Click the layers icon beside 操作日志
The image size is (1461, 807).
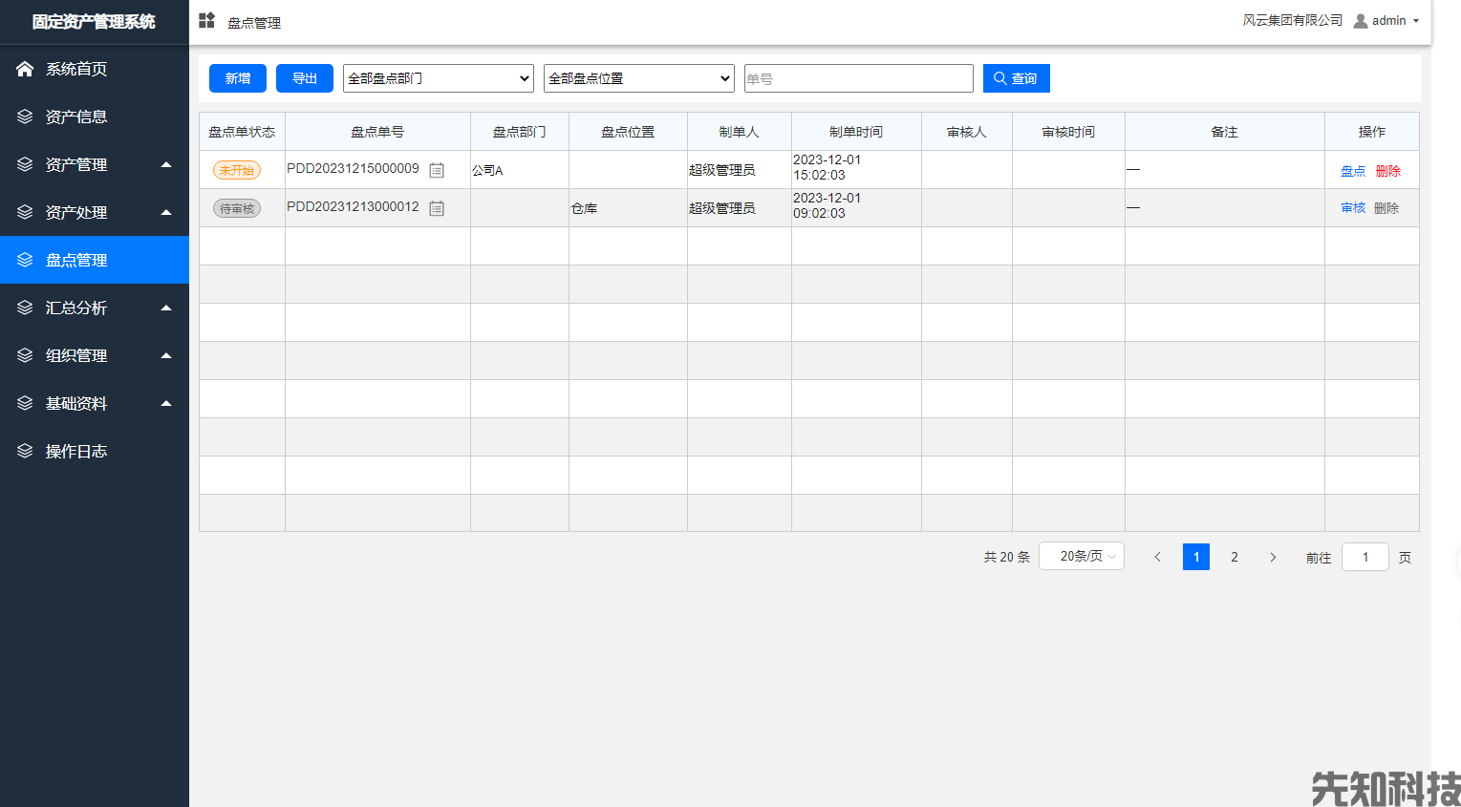pyautogui.click(x=25, y=451)
